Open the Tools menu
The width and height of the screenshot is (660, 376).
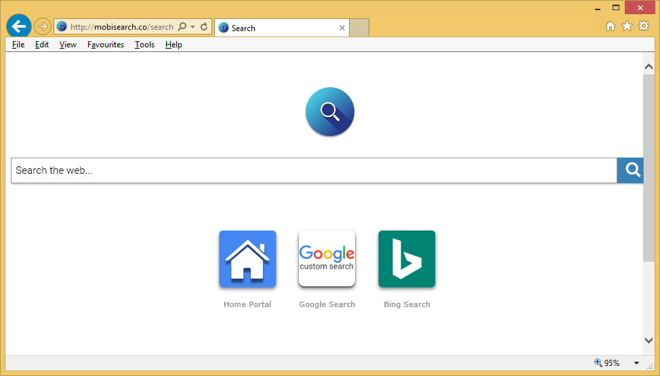click(x=144, y=45)
